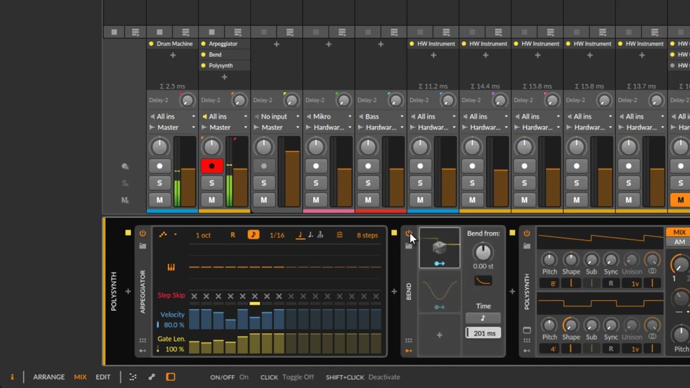Viewport: 690px width, 388px height.
Task: Click the 1 oct range value
Action: coord(203,235)
